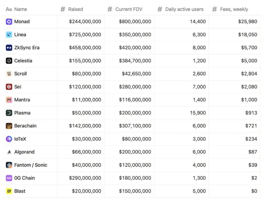Screen dimensions: 264x201
Task: Click the number icon beside Fees, weekly
Action: (x=215, y=9)
